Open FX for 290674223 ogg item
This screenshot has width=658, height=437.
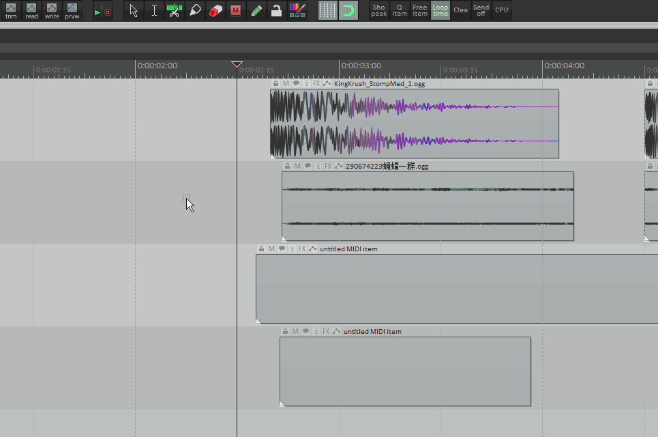coord(328,167)
